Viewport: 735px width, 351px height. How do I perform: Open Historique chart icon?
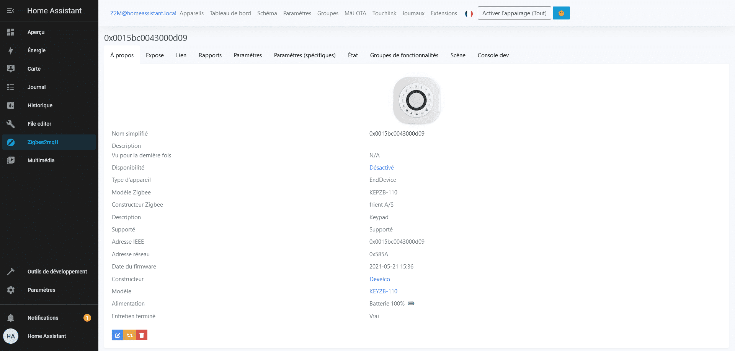[x=11, y=105]
